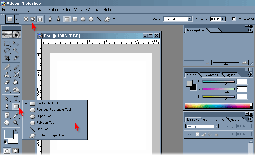Select the Type tool
The width and height of the screenshot is (255, 156).
pyautogui.click(x=16, y=99)
